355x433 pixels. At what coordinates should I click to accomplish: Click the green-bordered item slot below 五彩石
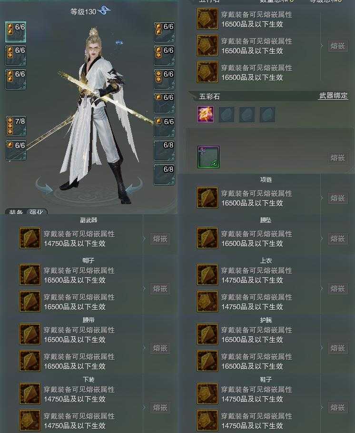click(x=208, y=157)
